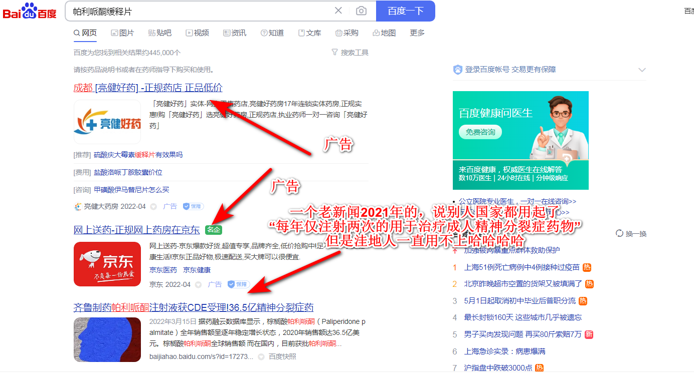
Task: Click the blue head silhouette thumbnail
Action: point(107,339)
